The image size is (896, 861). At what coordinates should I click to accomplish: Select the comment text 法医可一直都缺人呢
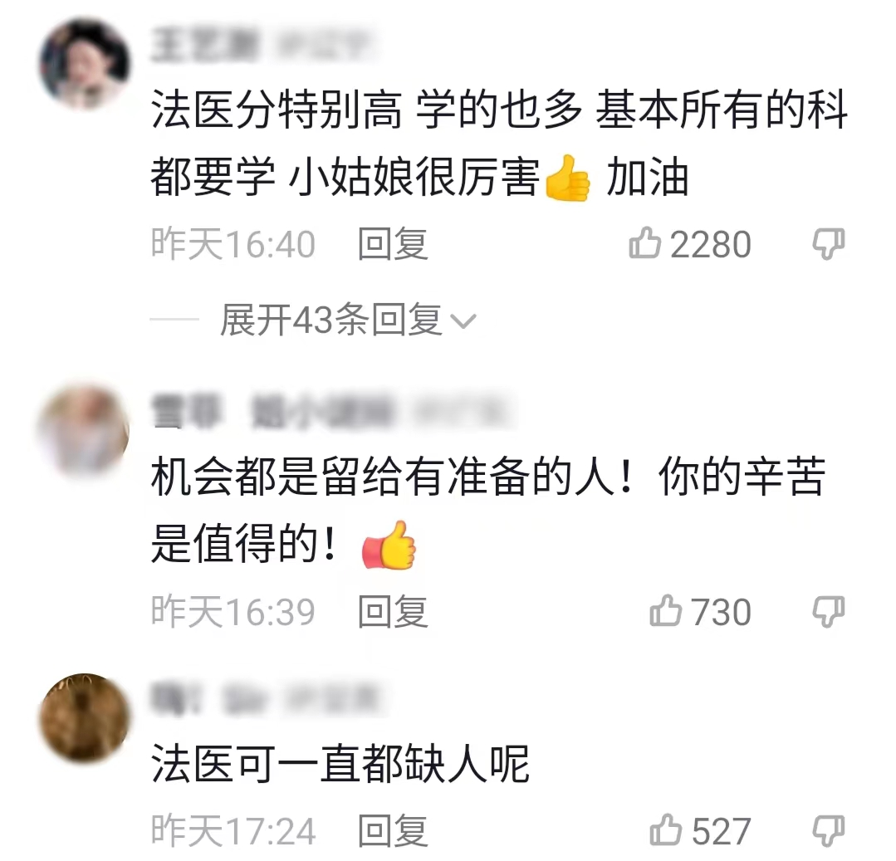click(x=340, y=764)
